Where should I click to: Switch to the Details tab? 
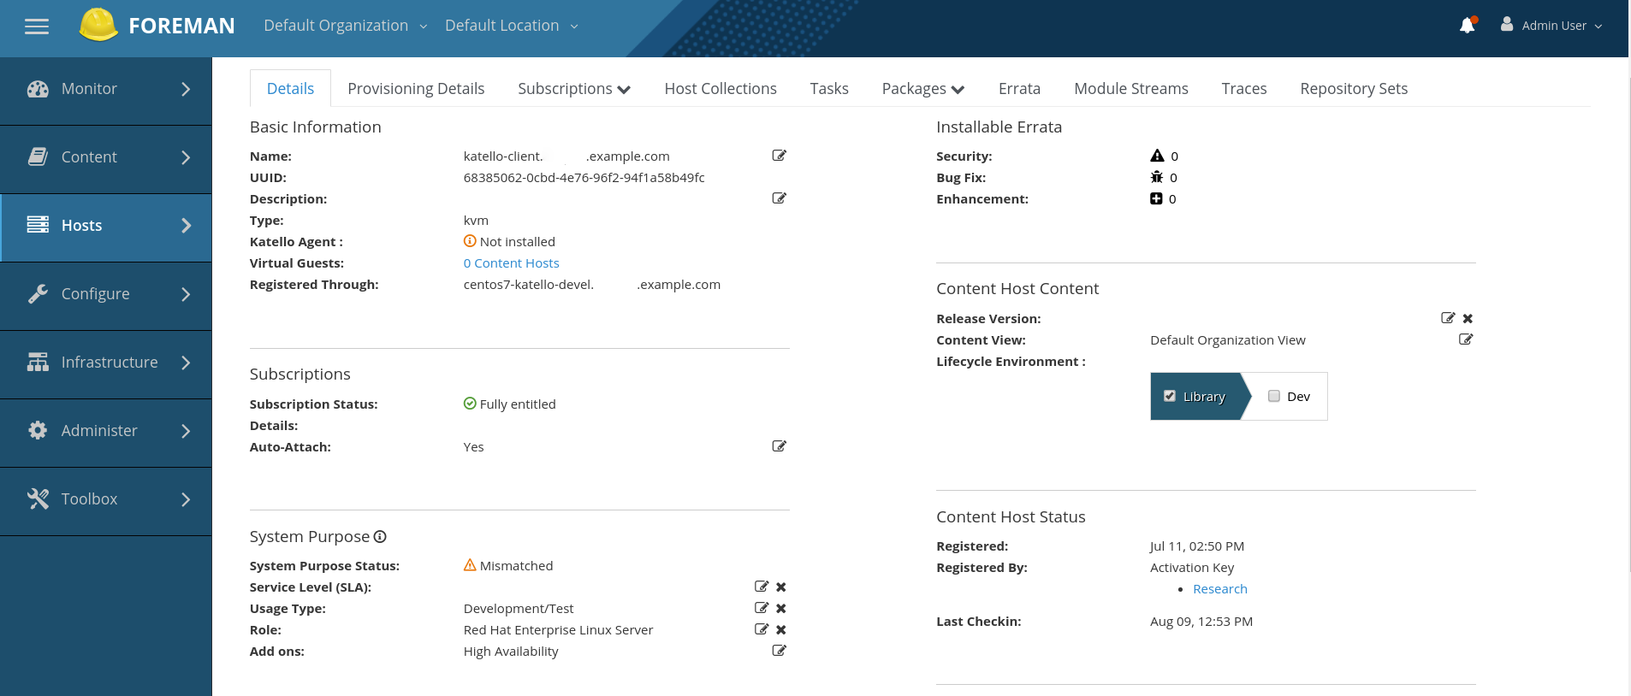[290, 89]
